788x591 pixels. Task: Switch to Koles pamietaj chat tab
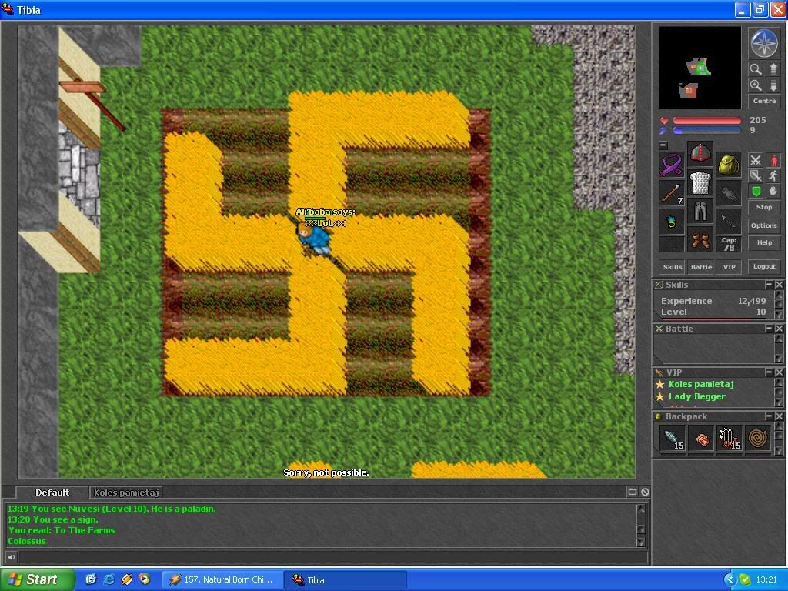click(x=126, y=492)
